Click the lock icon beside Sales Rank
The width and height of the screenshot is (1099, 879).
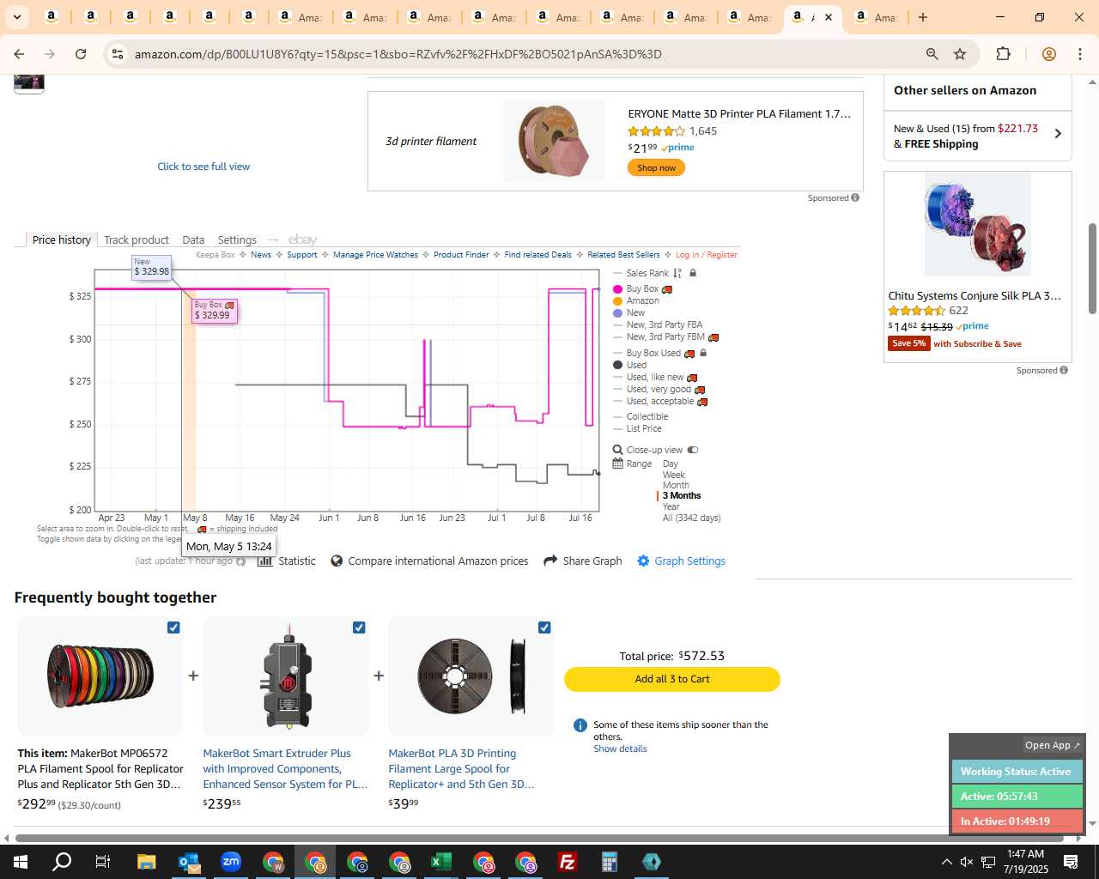tap(693, 273)
